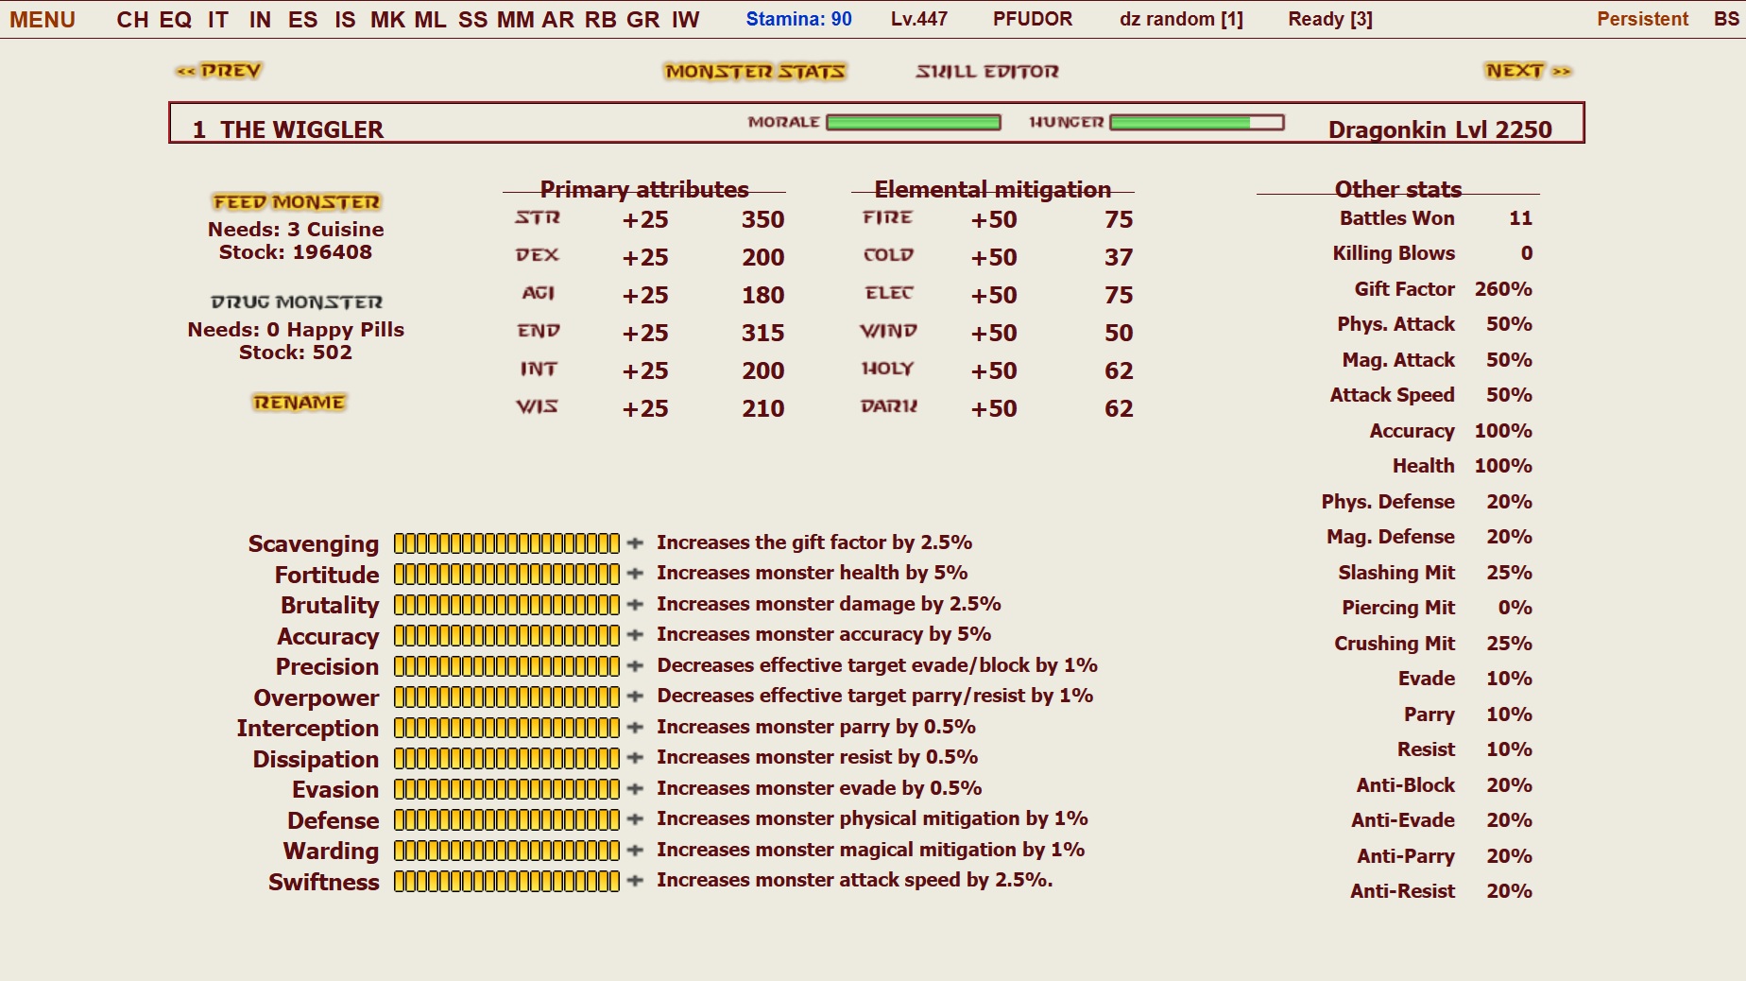
Task: Rename the monster with the Rename button
Action: tap(299, 403)
